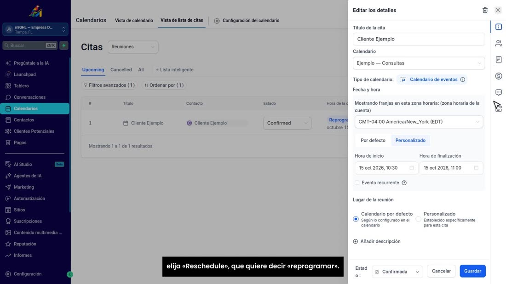Image resolution: width=506 pixels, height=284 pixels.
Task: Click the Título de la cita field
Action: point(419,39)
